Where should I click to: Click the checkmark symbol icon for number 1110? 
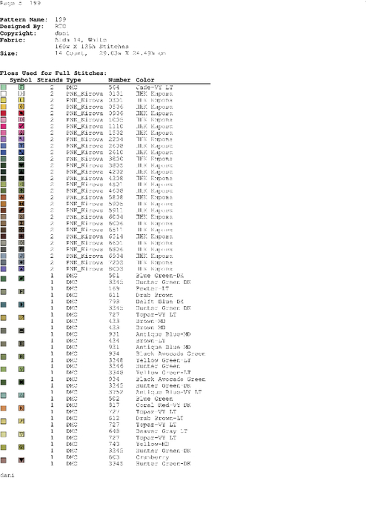pos(21,126)
